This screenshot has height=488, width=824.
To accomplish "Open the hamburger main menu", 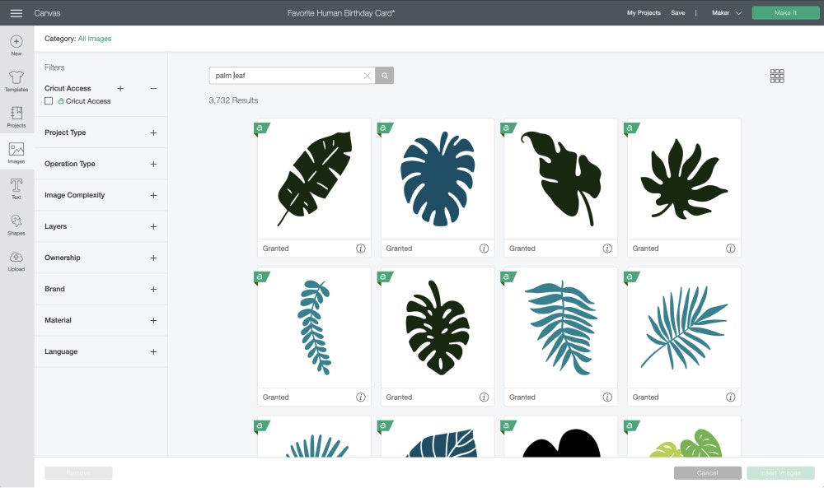I will (16, 13).
